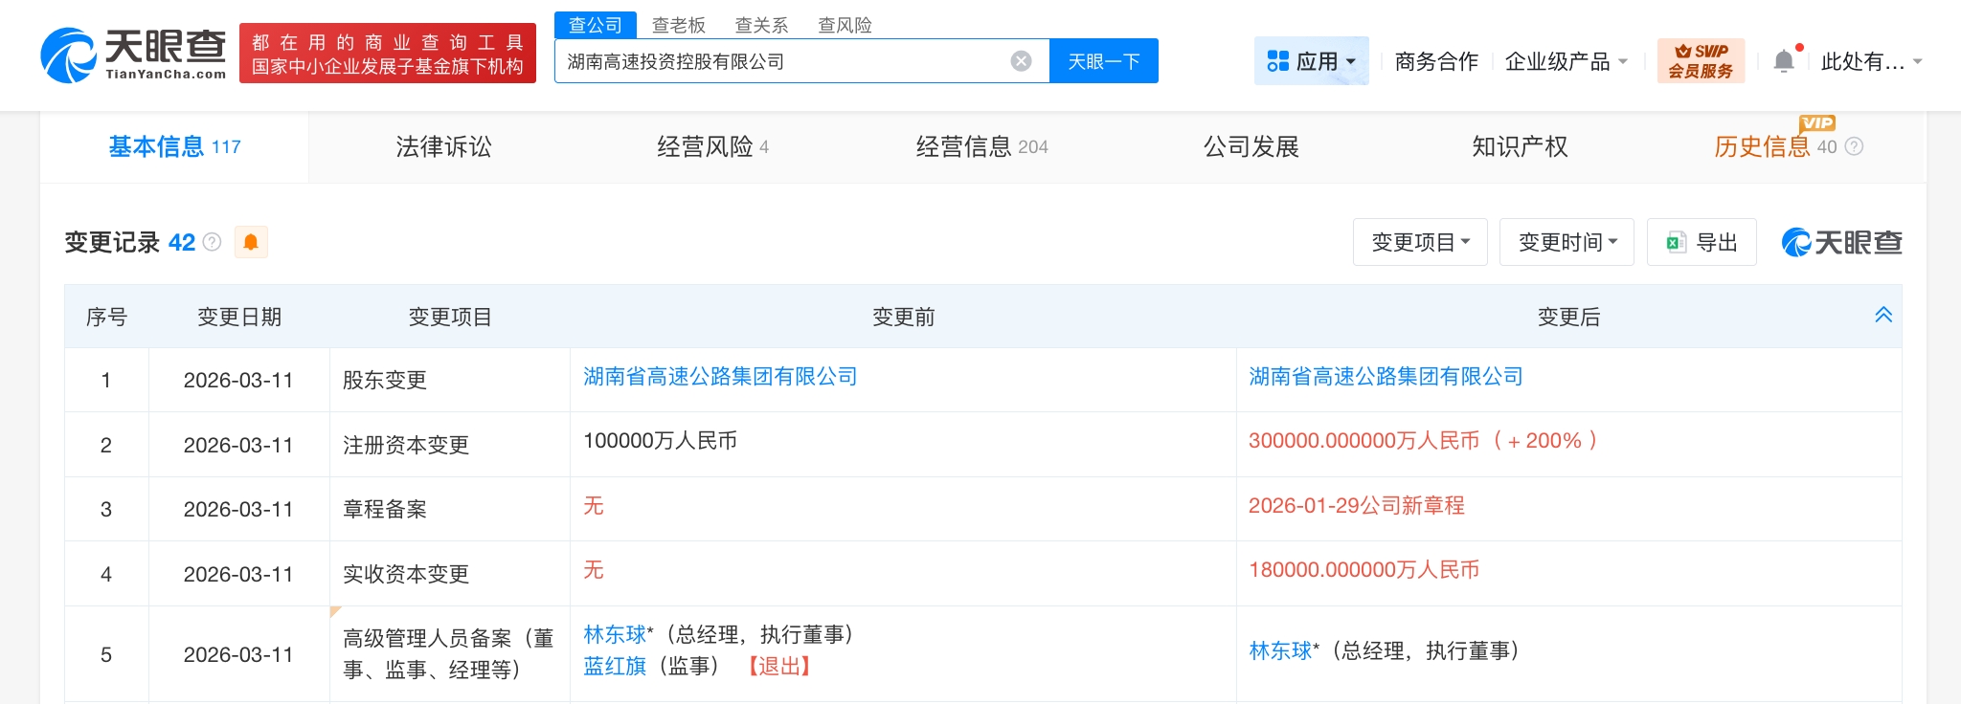Expand the 变更时间 filter dropdown

coord(1567,243)
